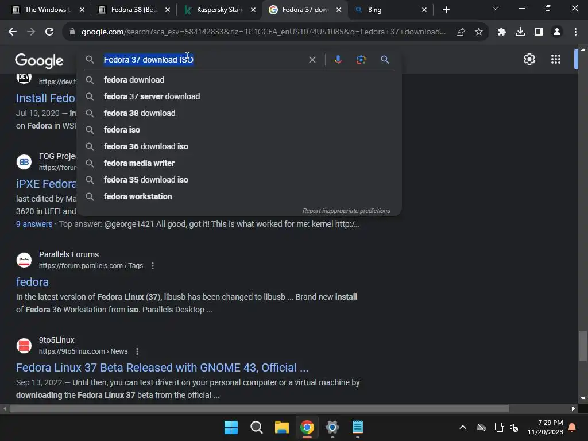Viewport: 588px width, 441px height.
Task: Open File Explorer from taskbar
Action: [x=281, y=427]
